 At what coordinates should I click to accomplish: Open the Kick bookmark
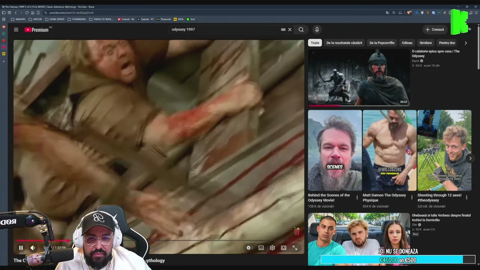(x=191, y=19)
